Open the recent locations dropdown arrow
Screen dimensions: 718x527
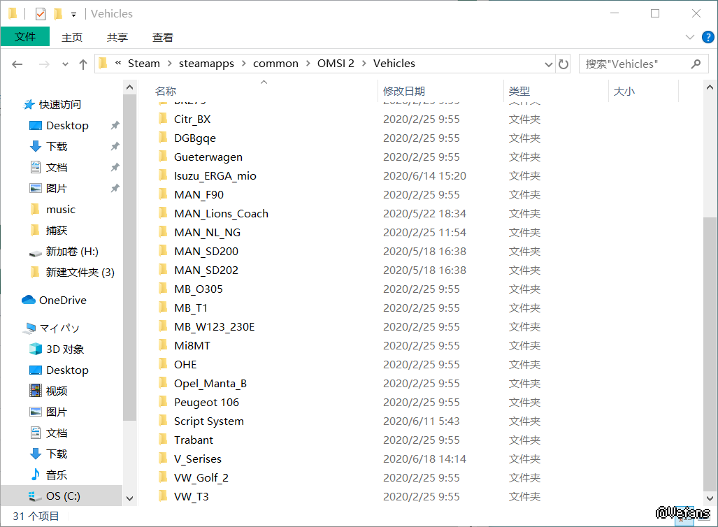pos(65,64)
